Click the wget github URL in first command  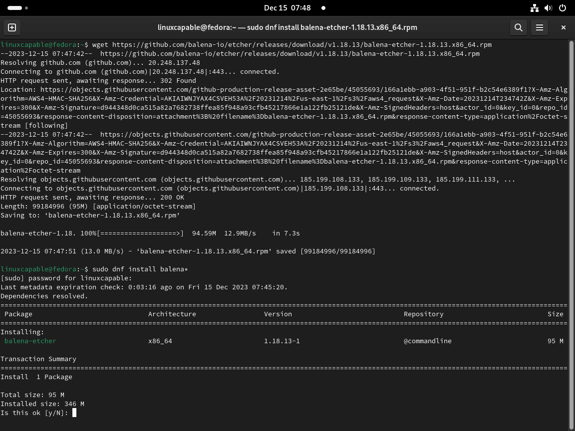click(302, 44)
